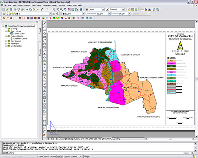
Task: Select the Circle draw tool
Action: (45, 44)
